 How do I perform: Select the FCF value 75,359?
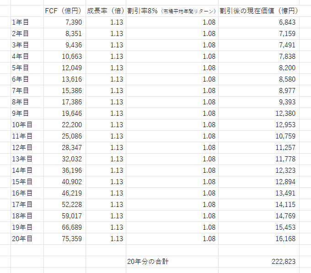click(64, 238)
